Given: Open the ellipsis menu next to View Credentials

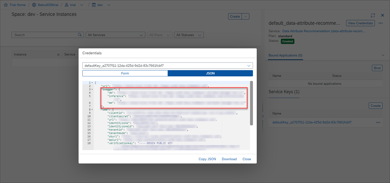Looking at the screenshot, I should pos(381,23).
